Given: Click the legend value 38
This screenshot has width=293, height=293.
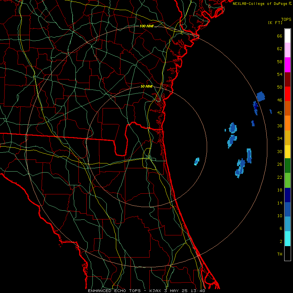Looking at the screenshot, I should 280,126.
